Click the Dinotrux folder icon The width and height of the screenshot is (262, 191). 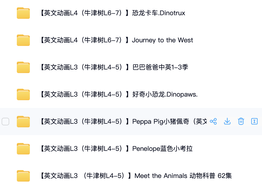click(23, 13)
